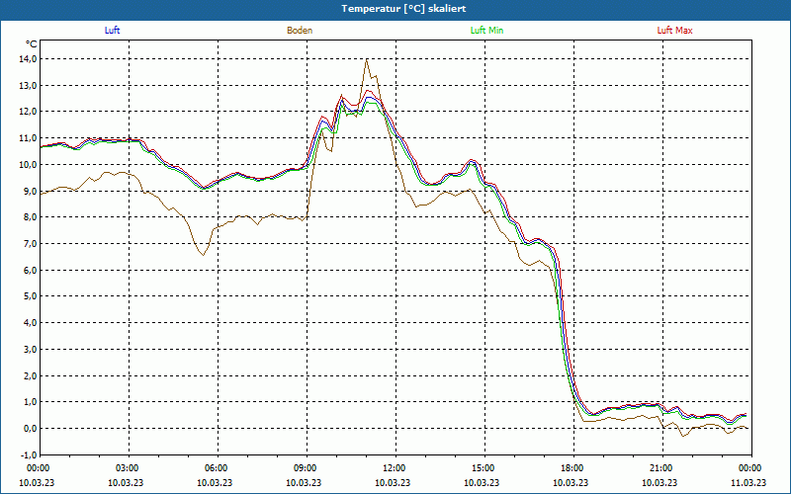Viewport: 791px width, 494px height.
Task: Click the 15:00 time axis label
Action: (x=482, y=468)
